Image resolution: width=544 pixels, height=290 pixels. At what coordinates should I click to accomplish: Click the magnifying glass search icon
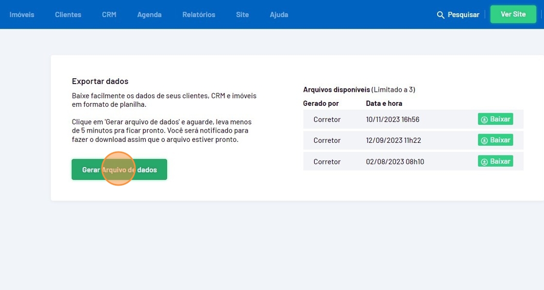441,15
